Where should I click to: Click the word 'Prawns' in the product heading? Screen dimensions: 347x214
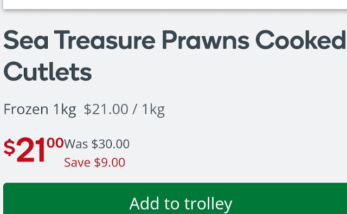[206, 40]
